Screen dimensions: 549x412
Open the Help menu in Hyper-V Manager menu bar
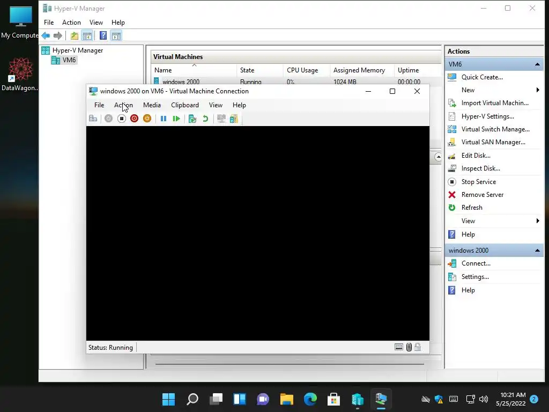point(118,23)
